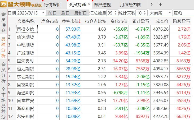
Task: Click the 汇总数量 field showing 99
Action: (x=110, y=13)
